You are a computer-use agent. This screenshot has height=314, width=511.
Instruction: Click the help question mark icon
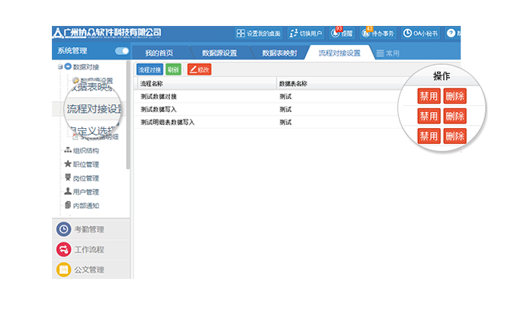coord(451,34)
